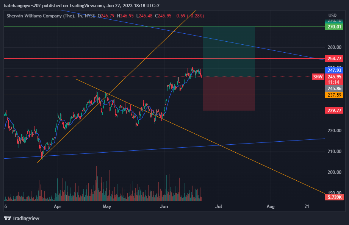Click the 21 date label
This screenshot has width=349, height=225.
click(307, 206)
